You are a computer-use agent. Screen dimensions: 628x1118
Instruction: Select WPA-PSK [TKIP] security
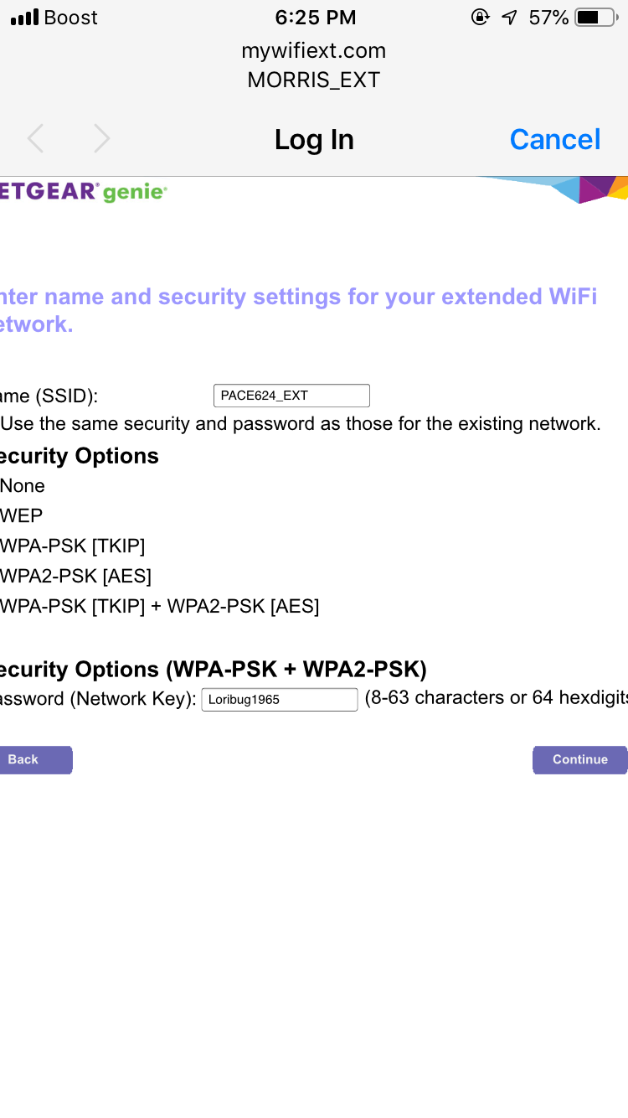point(73,546)
